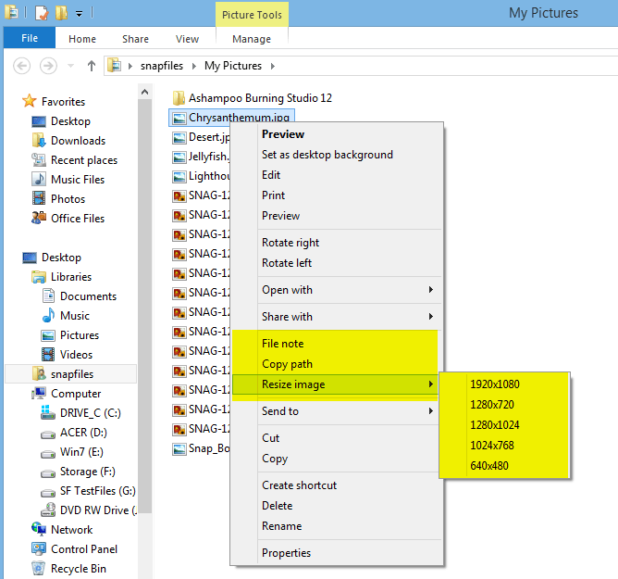This screenshot has height=579, width=618.
Task: Click the Recycle Bin icon
Action: coord(39,568)
